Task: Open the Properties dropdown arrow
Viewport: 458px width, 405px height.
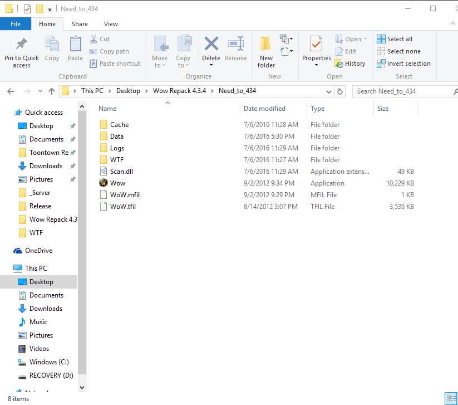Action: click(x=316, y=65)
